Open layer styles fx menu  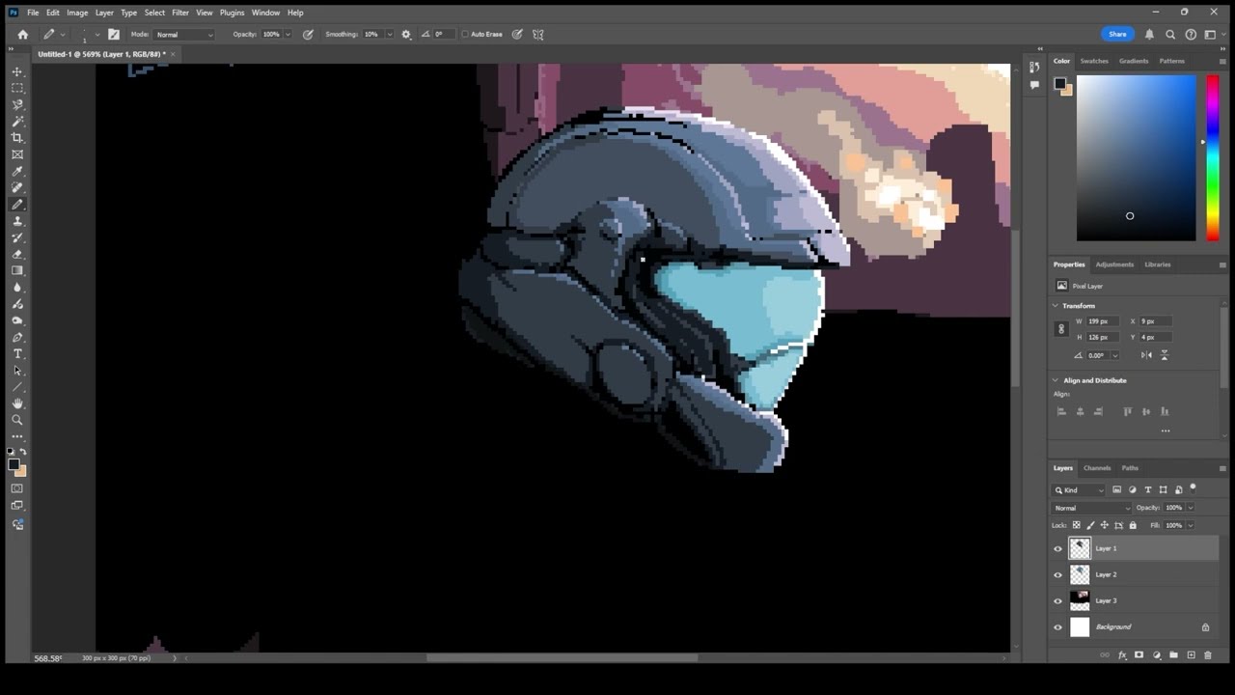(1122, 655)
